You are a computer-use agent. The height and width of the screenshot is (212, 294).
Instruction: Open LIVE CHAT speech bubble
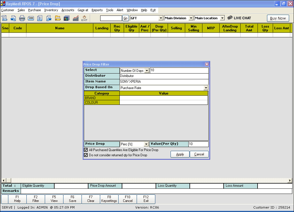point(230,18)
